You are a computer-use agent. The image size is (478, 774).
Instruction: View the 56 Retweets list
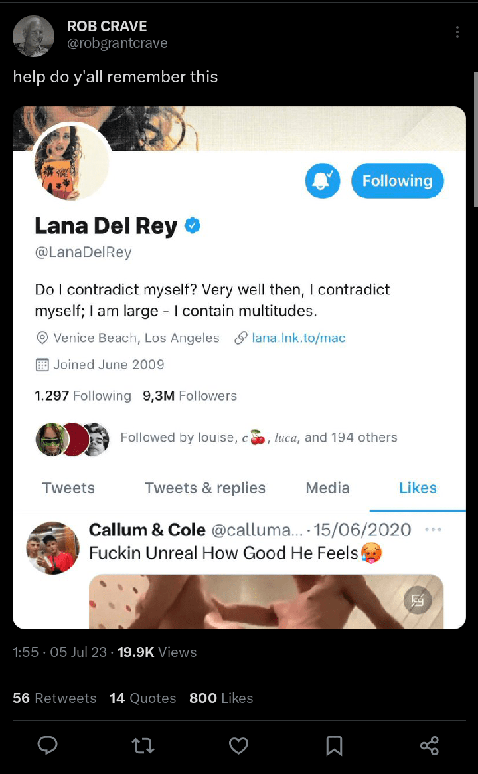[x=54, y=698]
